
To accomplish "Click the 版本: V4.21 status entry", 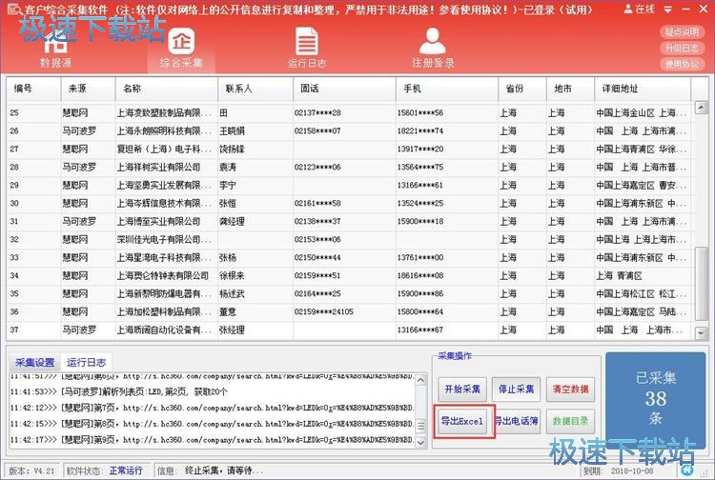I will (31, 470).
